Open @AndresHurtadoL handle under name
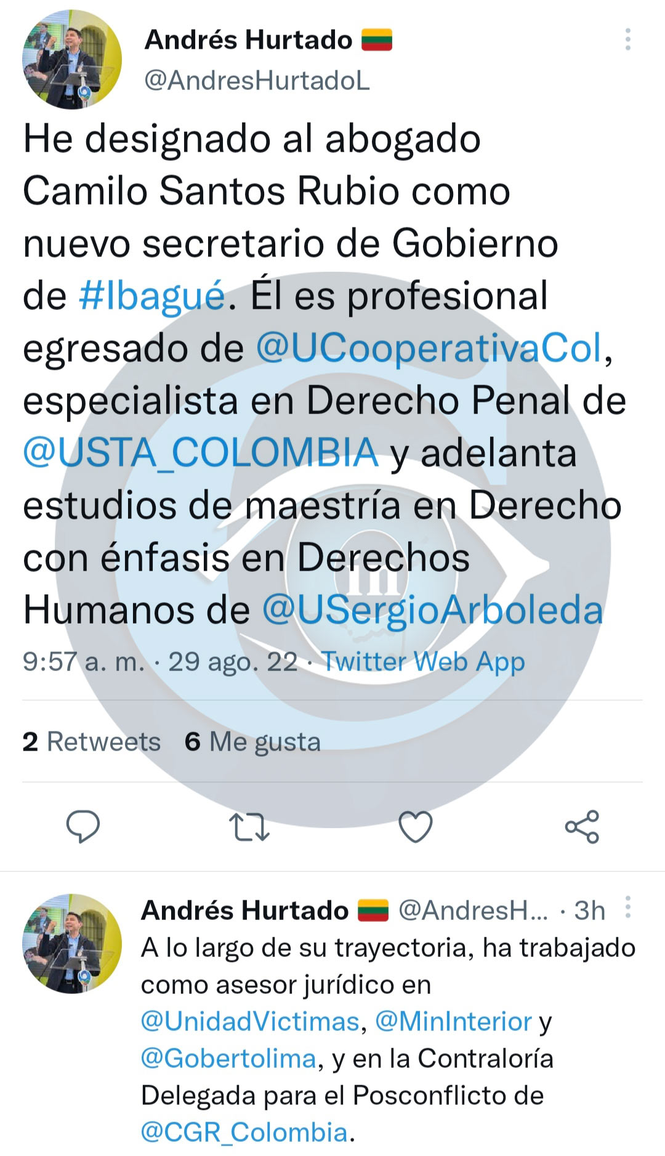 pyautogui.click(x=257, y=80)
